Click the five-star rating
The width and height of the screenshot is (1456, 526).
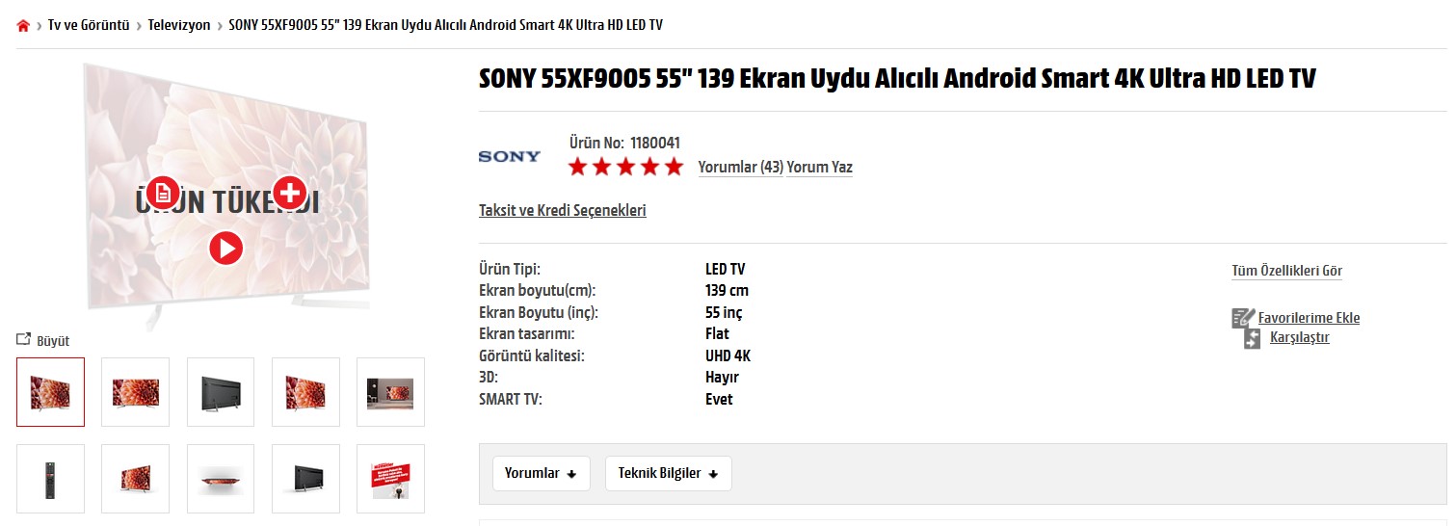(x=625, y=167)
